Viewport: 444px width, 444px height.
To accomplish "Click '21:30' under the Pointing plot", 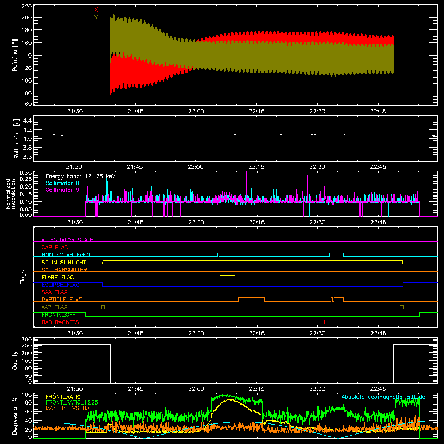I will 75,112.
